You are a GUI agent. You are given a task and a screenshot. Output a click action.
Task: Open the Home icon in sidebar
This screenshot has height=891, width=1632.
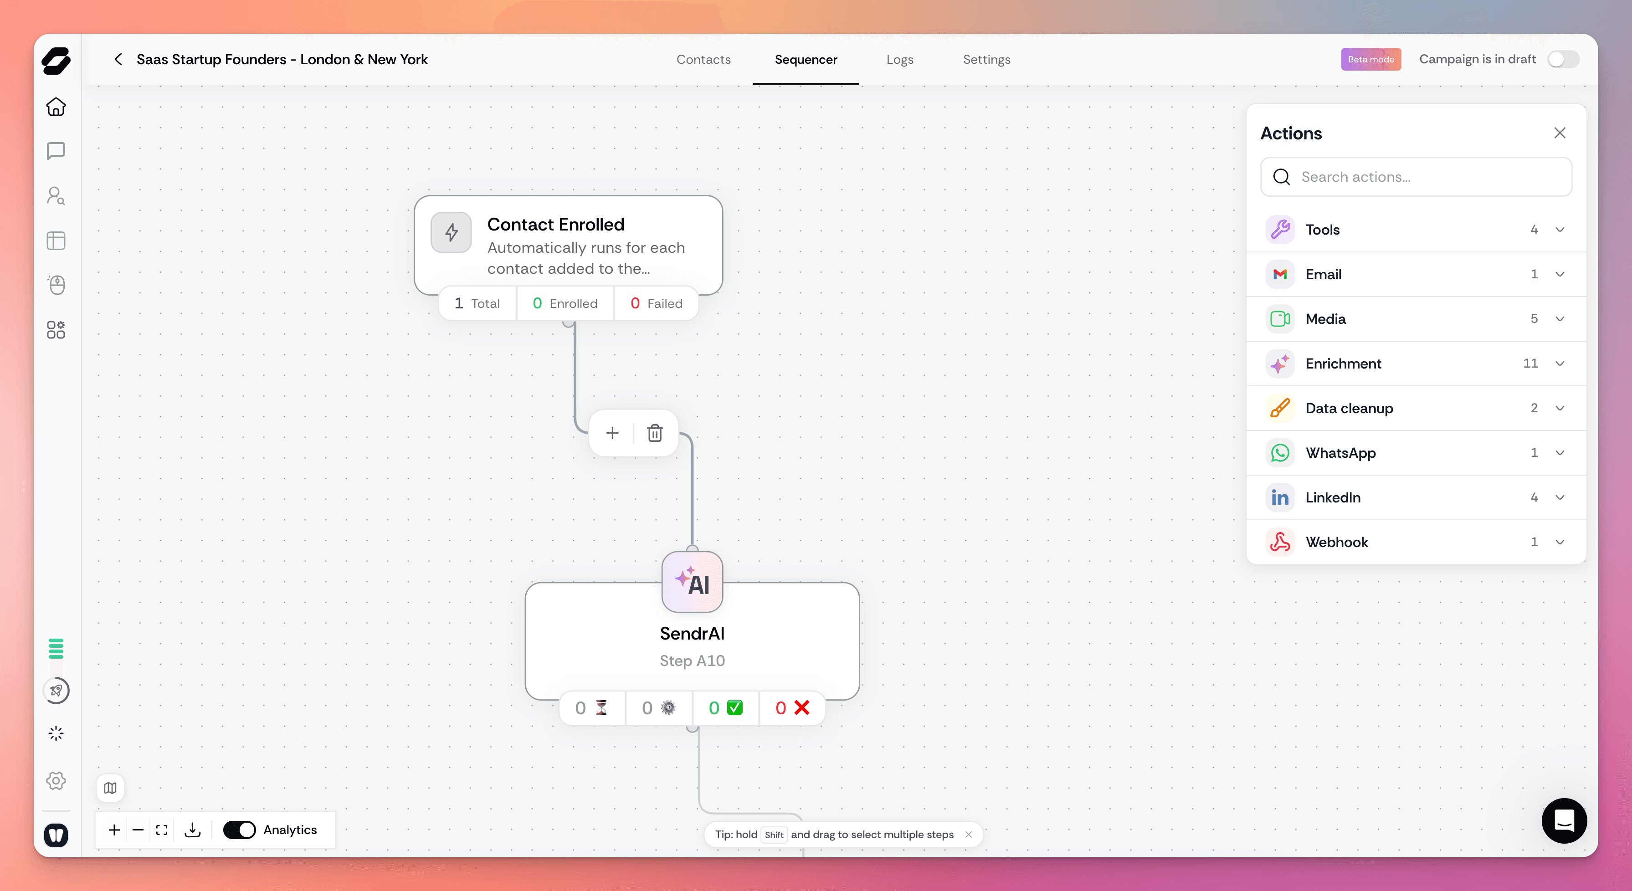tap(56, 107)
